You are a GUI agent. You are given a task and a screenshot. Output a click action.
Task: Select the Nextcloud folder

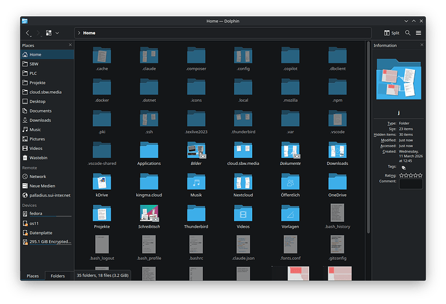[243, 185]
